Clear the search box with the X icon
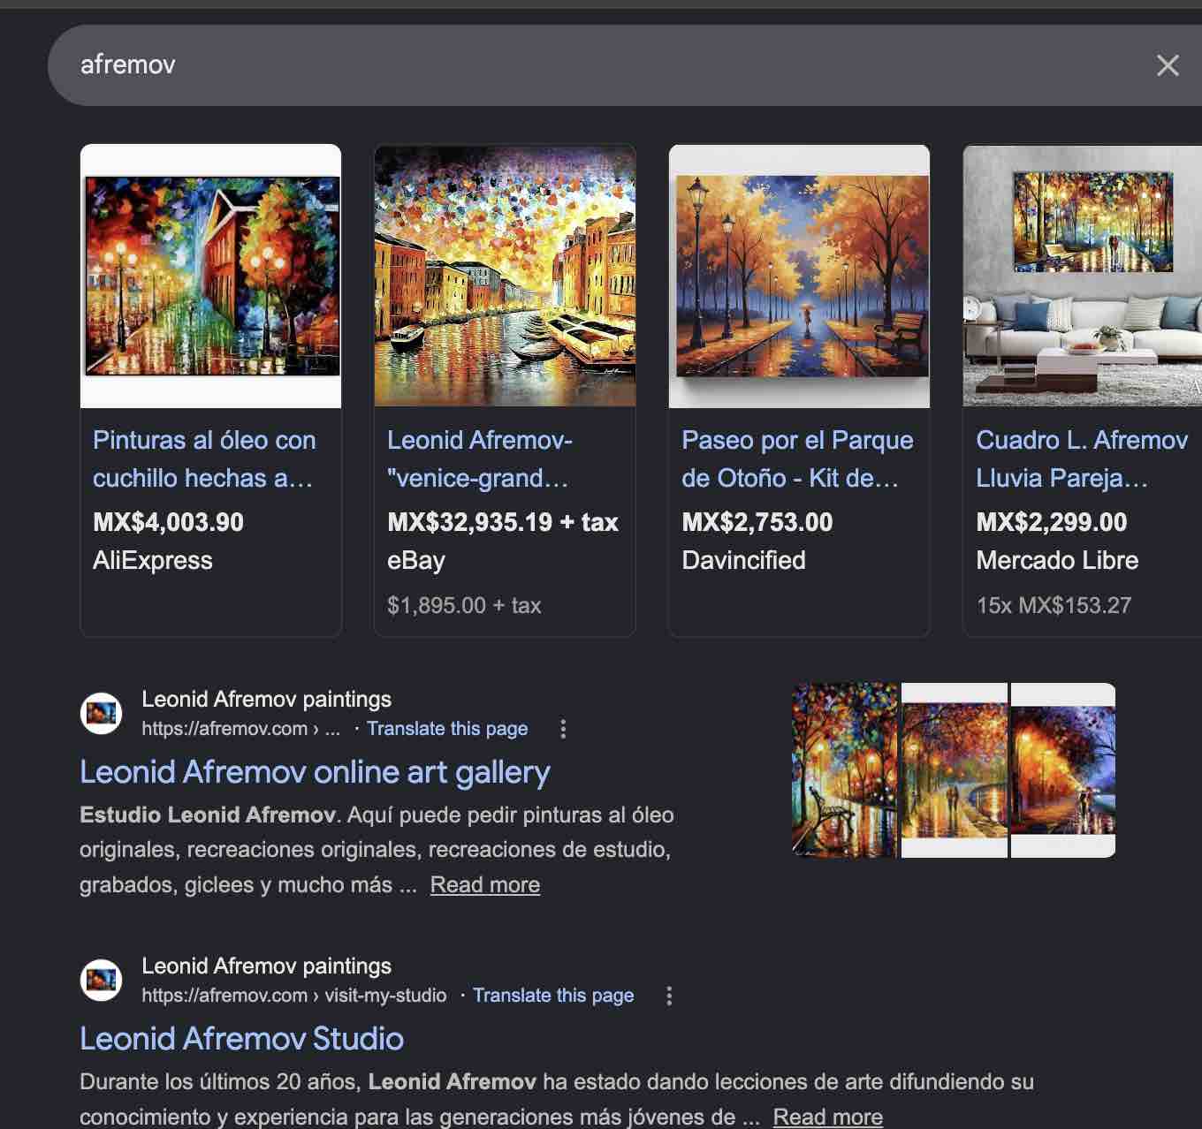 1168,65
